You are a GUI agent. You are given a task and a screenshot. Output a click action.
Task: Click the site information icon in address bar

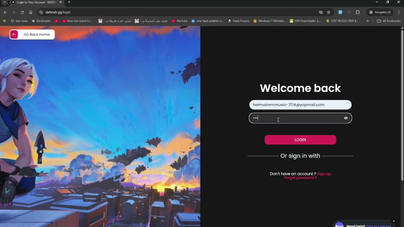pyautogui.click(x=40, y=12)
